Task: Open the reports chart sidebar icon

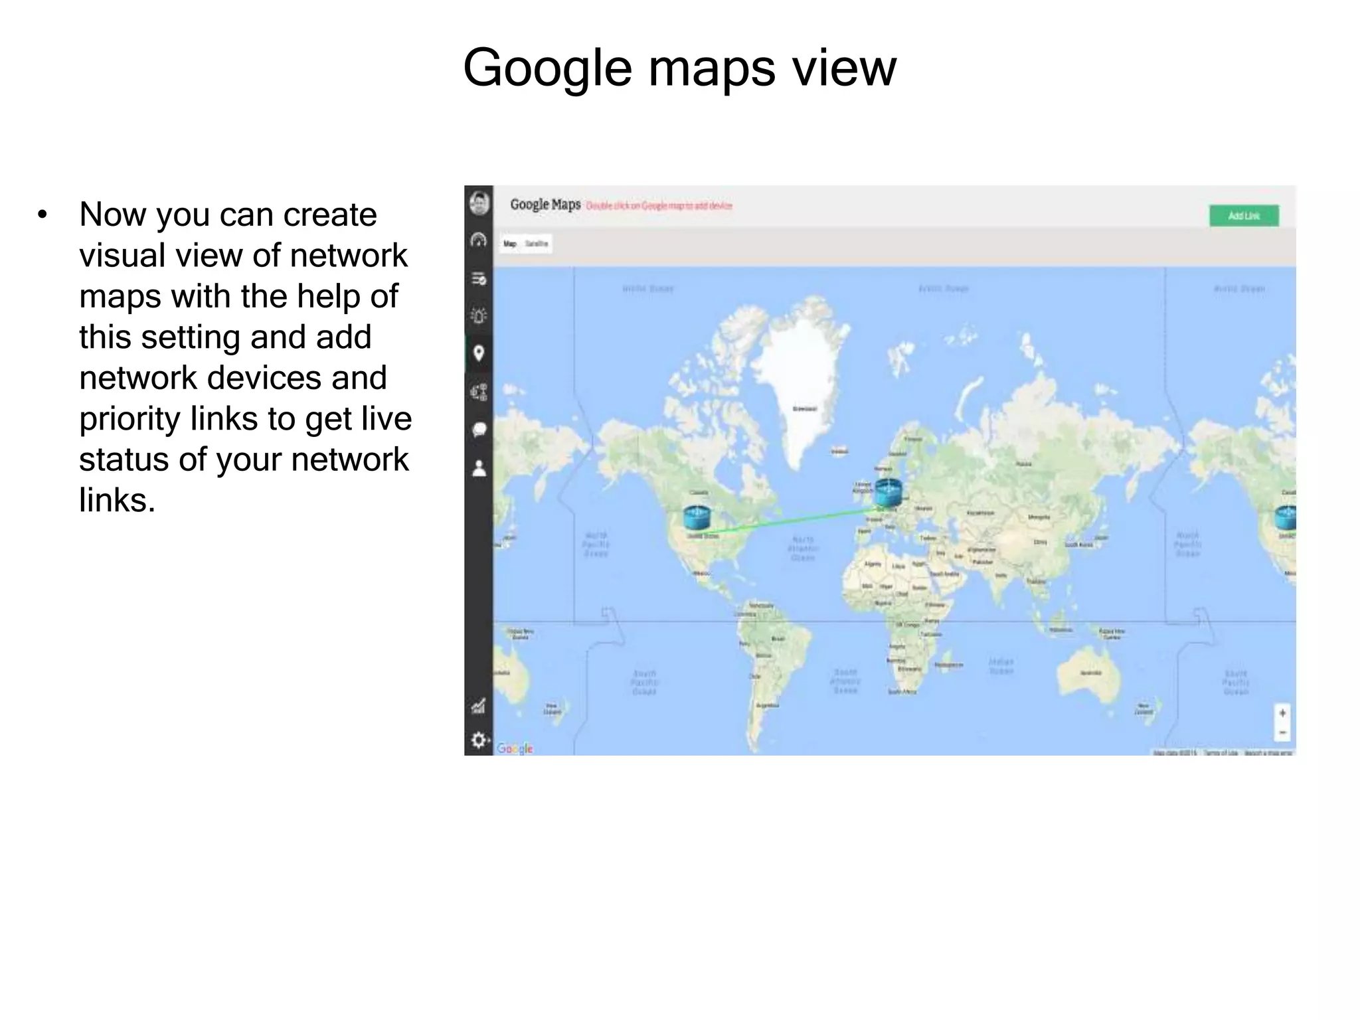Action: click(479, 706)
